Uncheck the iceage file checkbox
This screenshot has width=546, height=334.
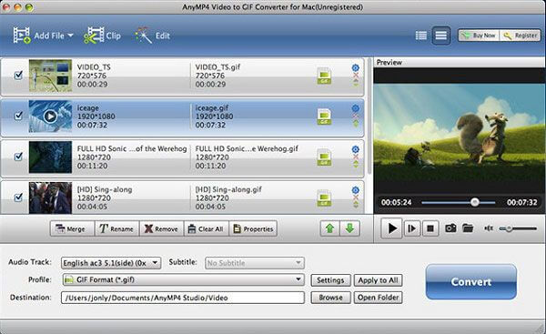pyautogui.click(x=18, y=116)
